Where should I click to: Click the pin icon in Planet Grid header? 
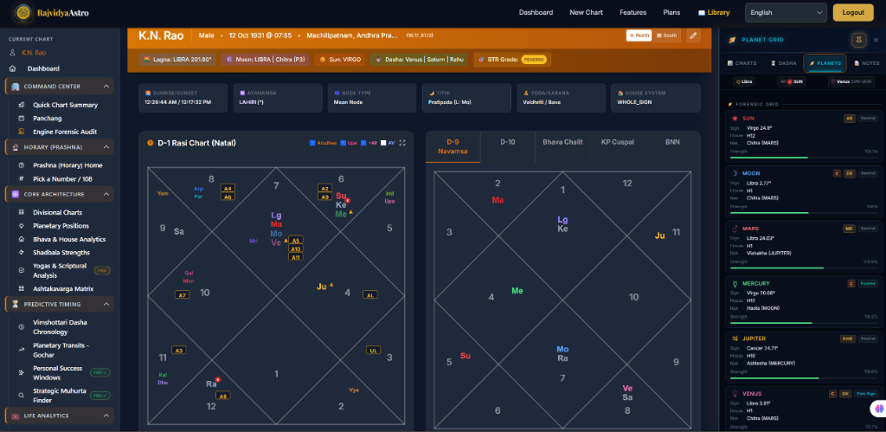pyautogui.click(x=858, y=40)
